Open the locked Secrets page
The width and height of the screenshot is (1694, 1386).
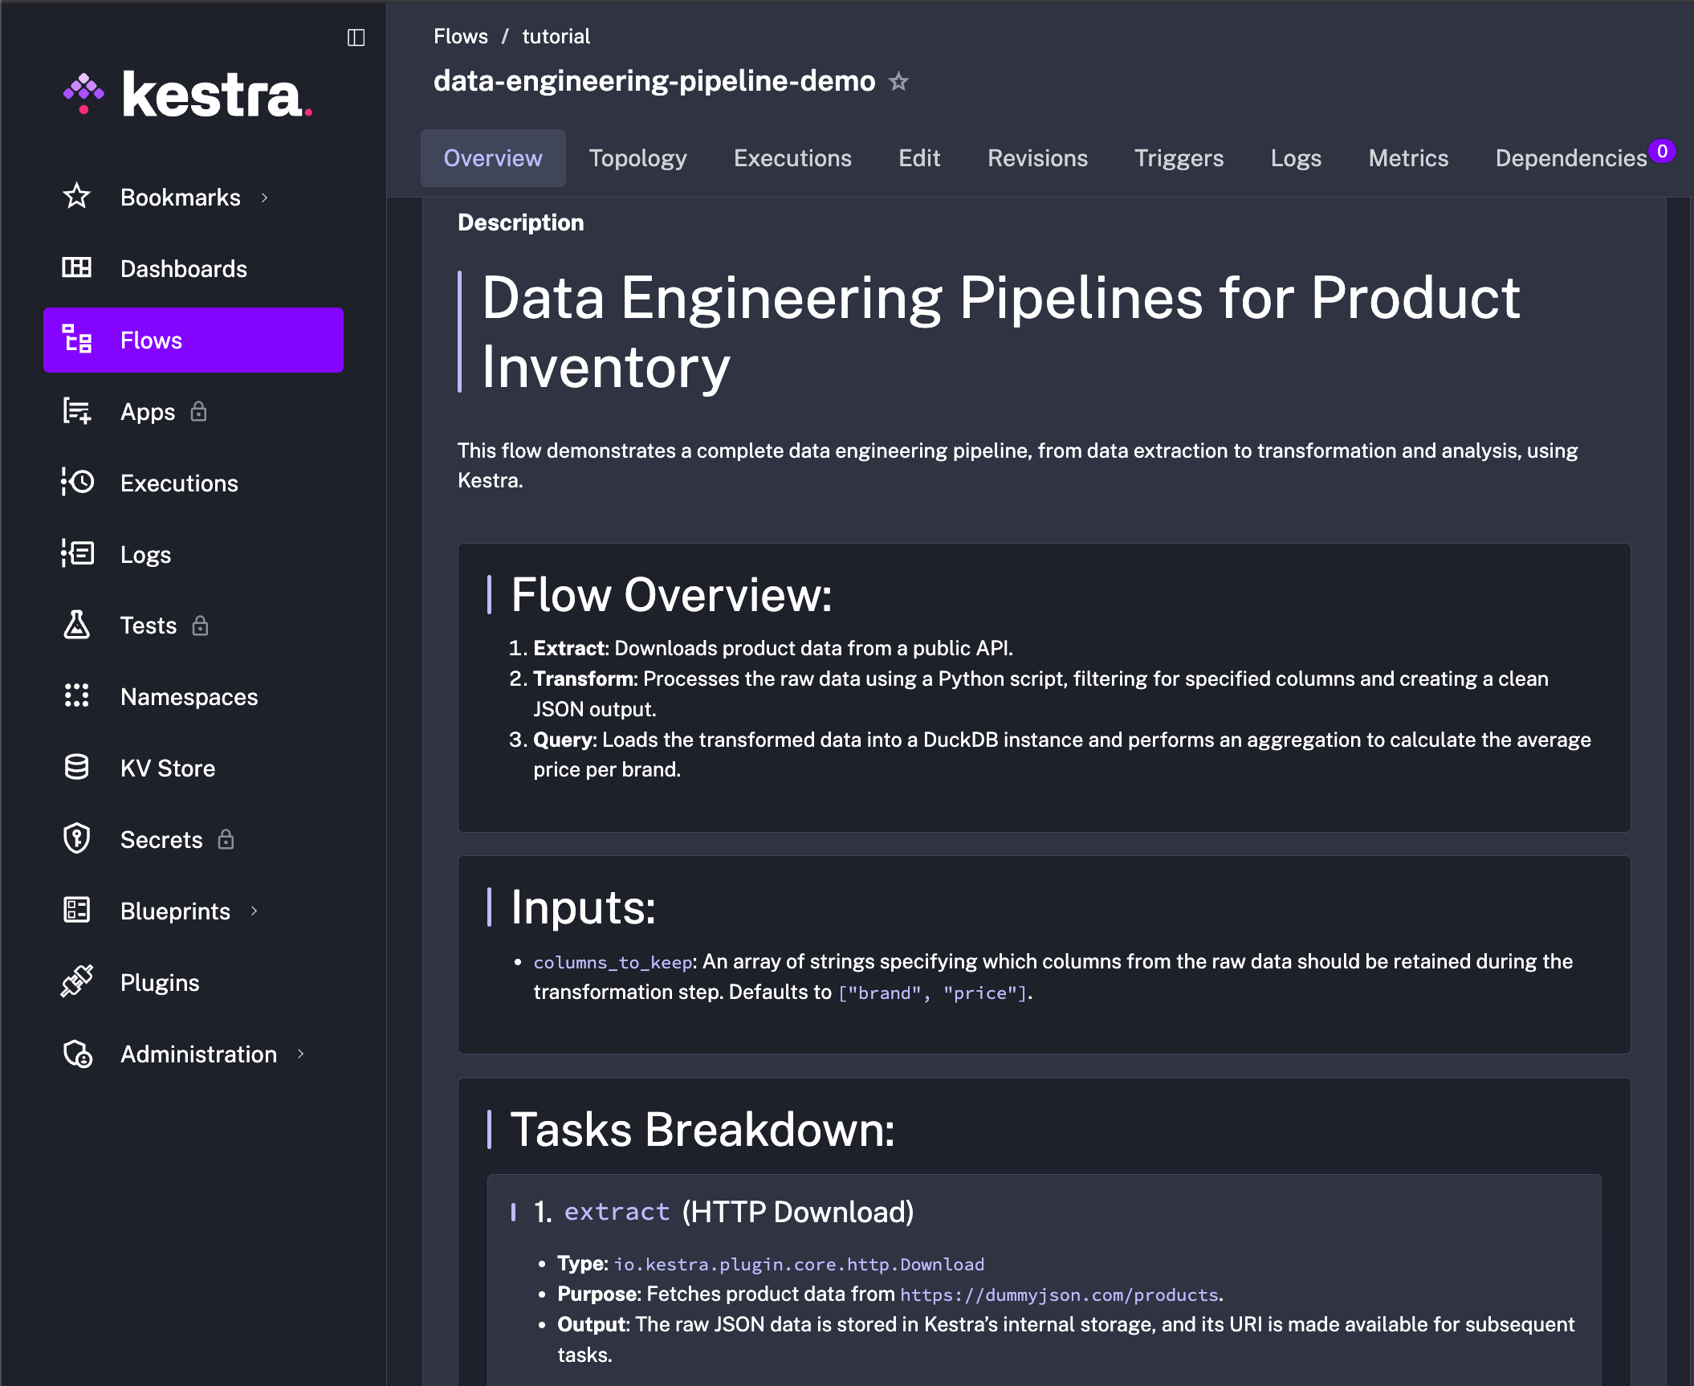tap(161, 840)
